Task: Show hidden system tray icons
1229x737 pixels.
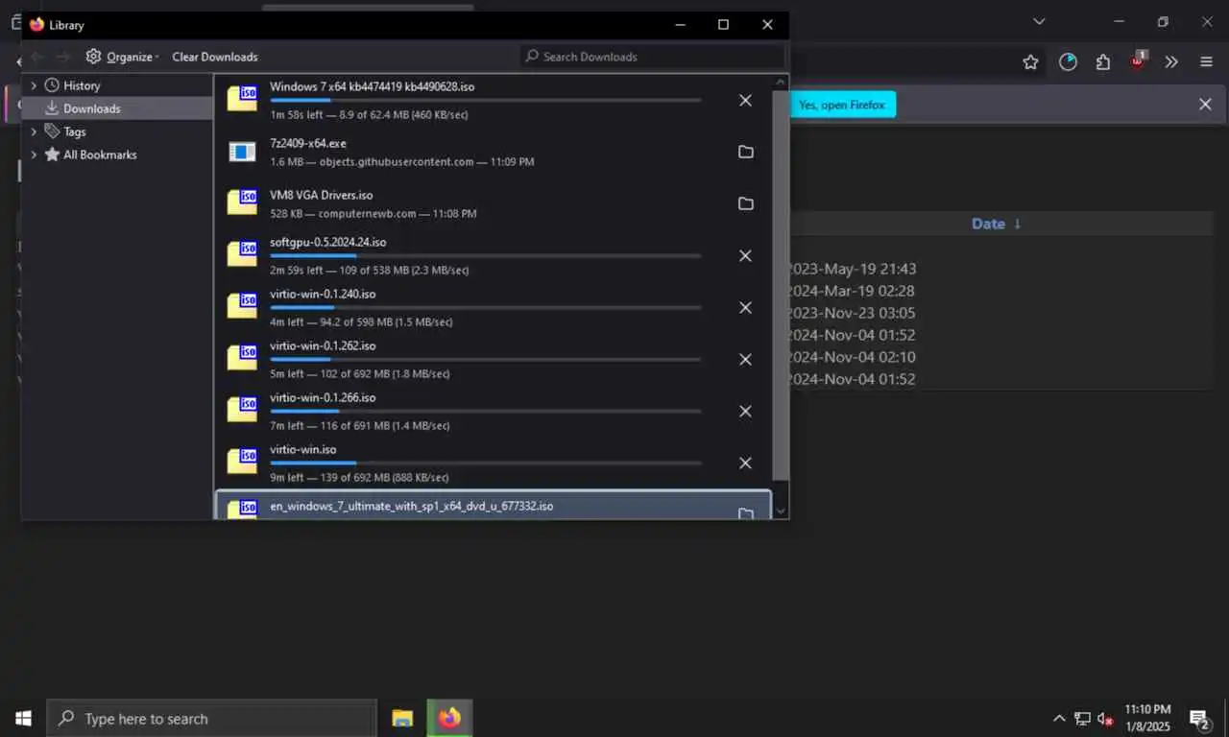Action: pos(1059,719)
